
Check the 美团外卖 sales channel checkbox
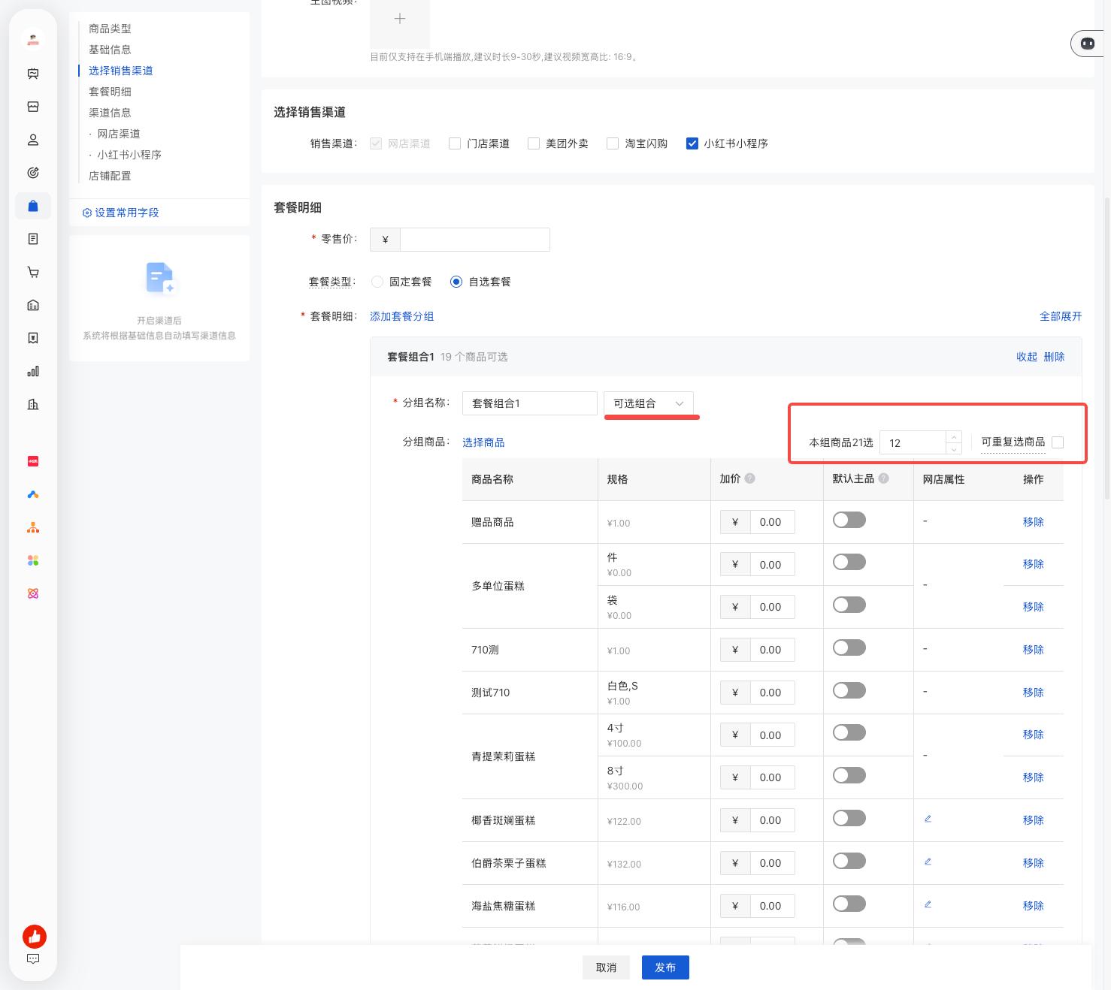pyautogui.click(x=534, y=143)
